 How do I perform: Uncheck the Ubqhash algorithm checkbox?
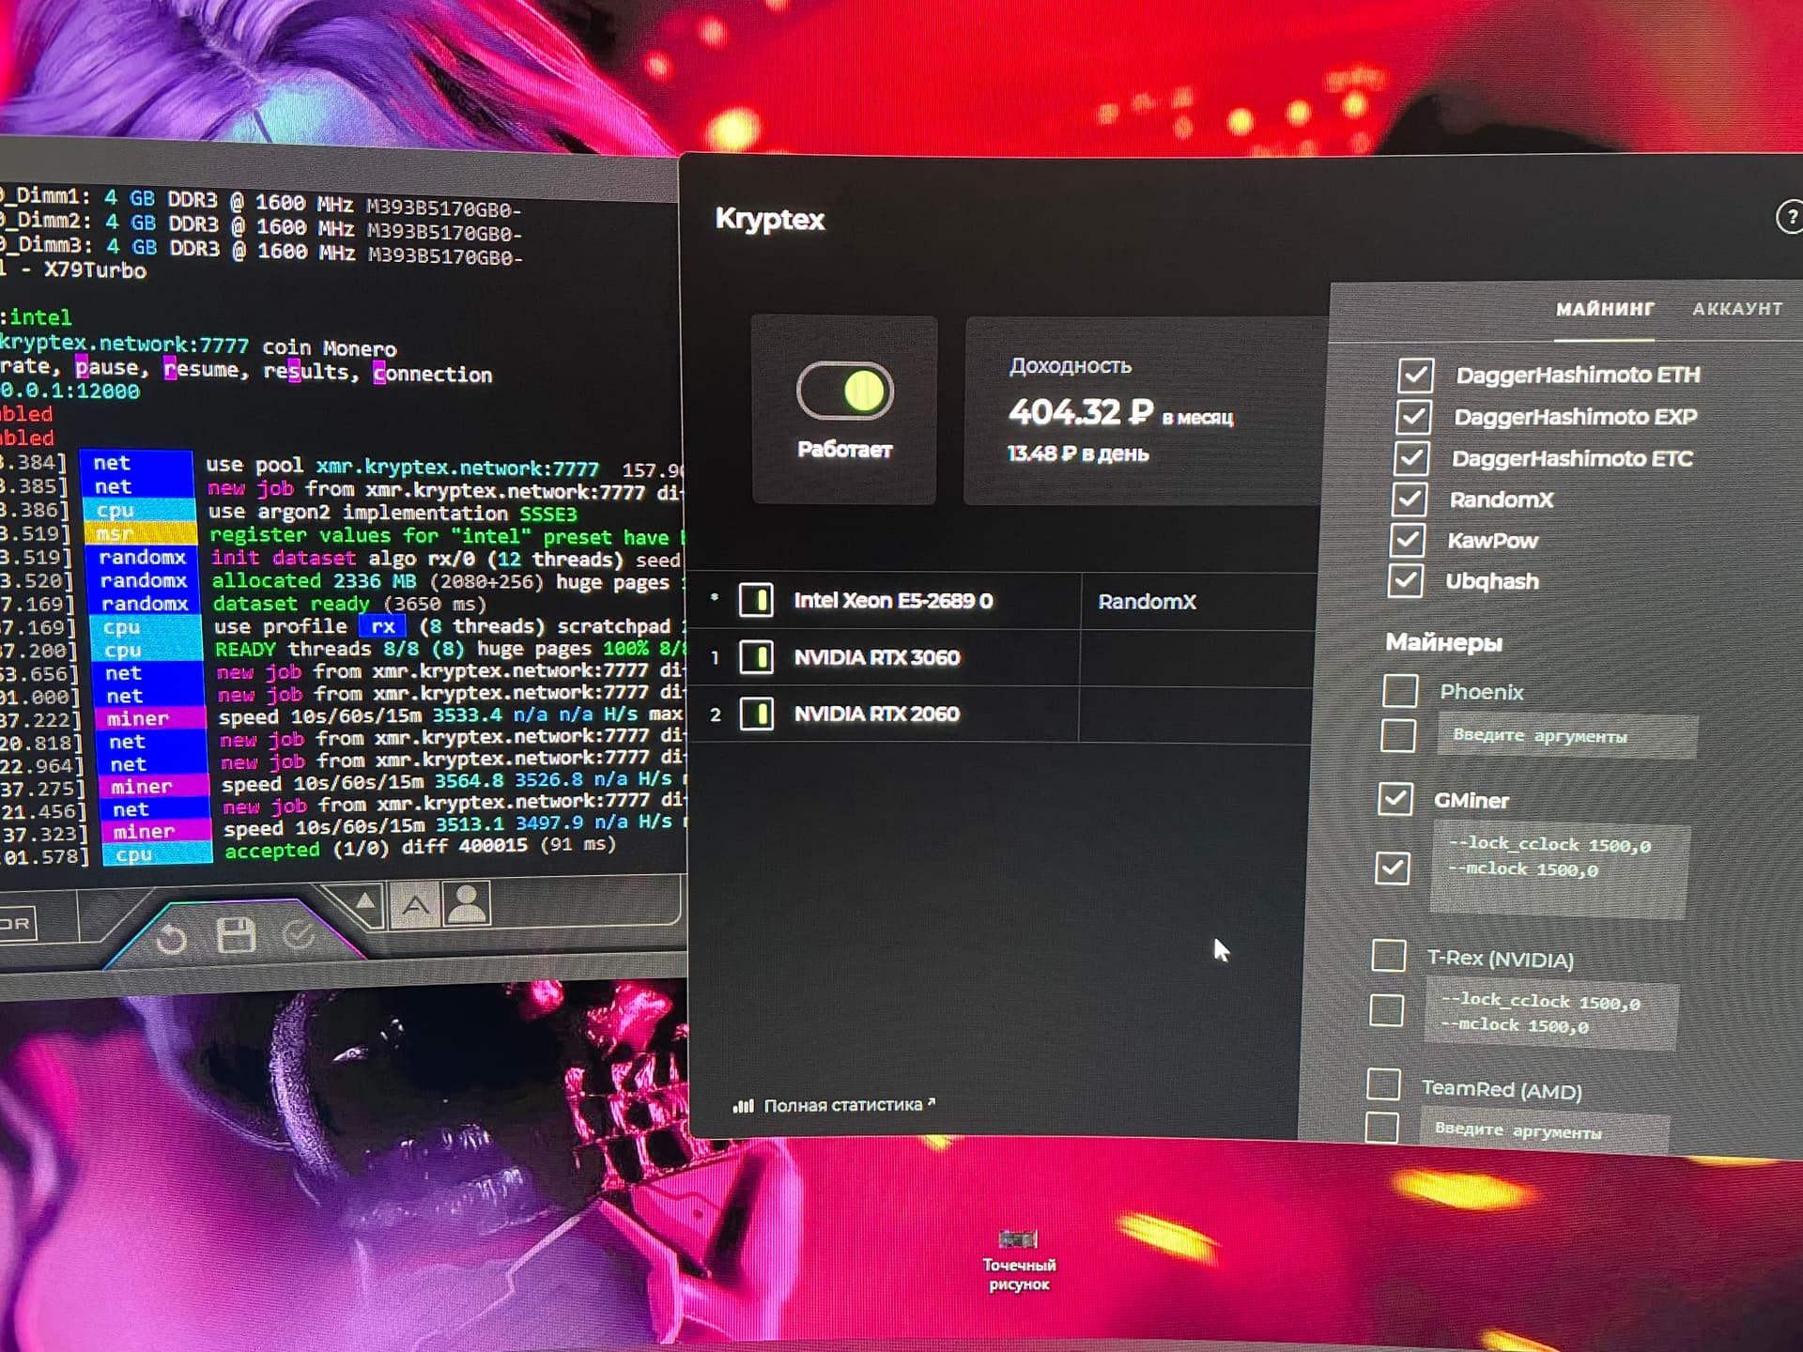pyautogui.click(x=1405, y=580)
